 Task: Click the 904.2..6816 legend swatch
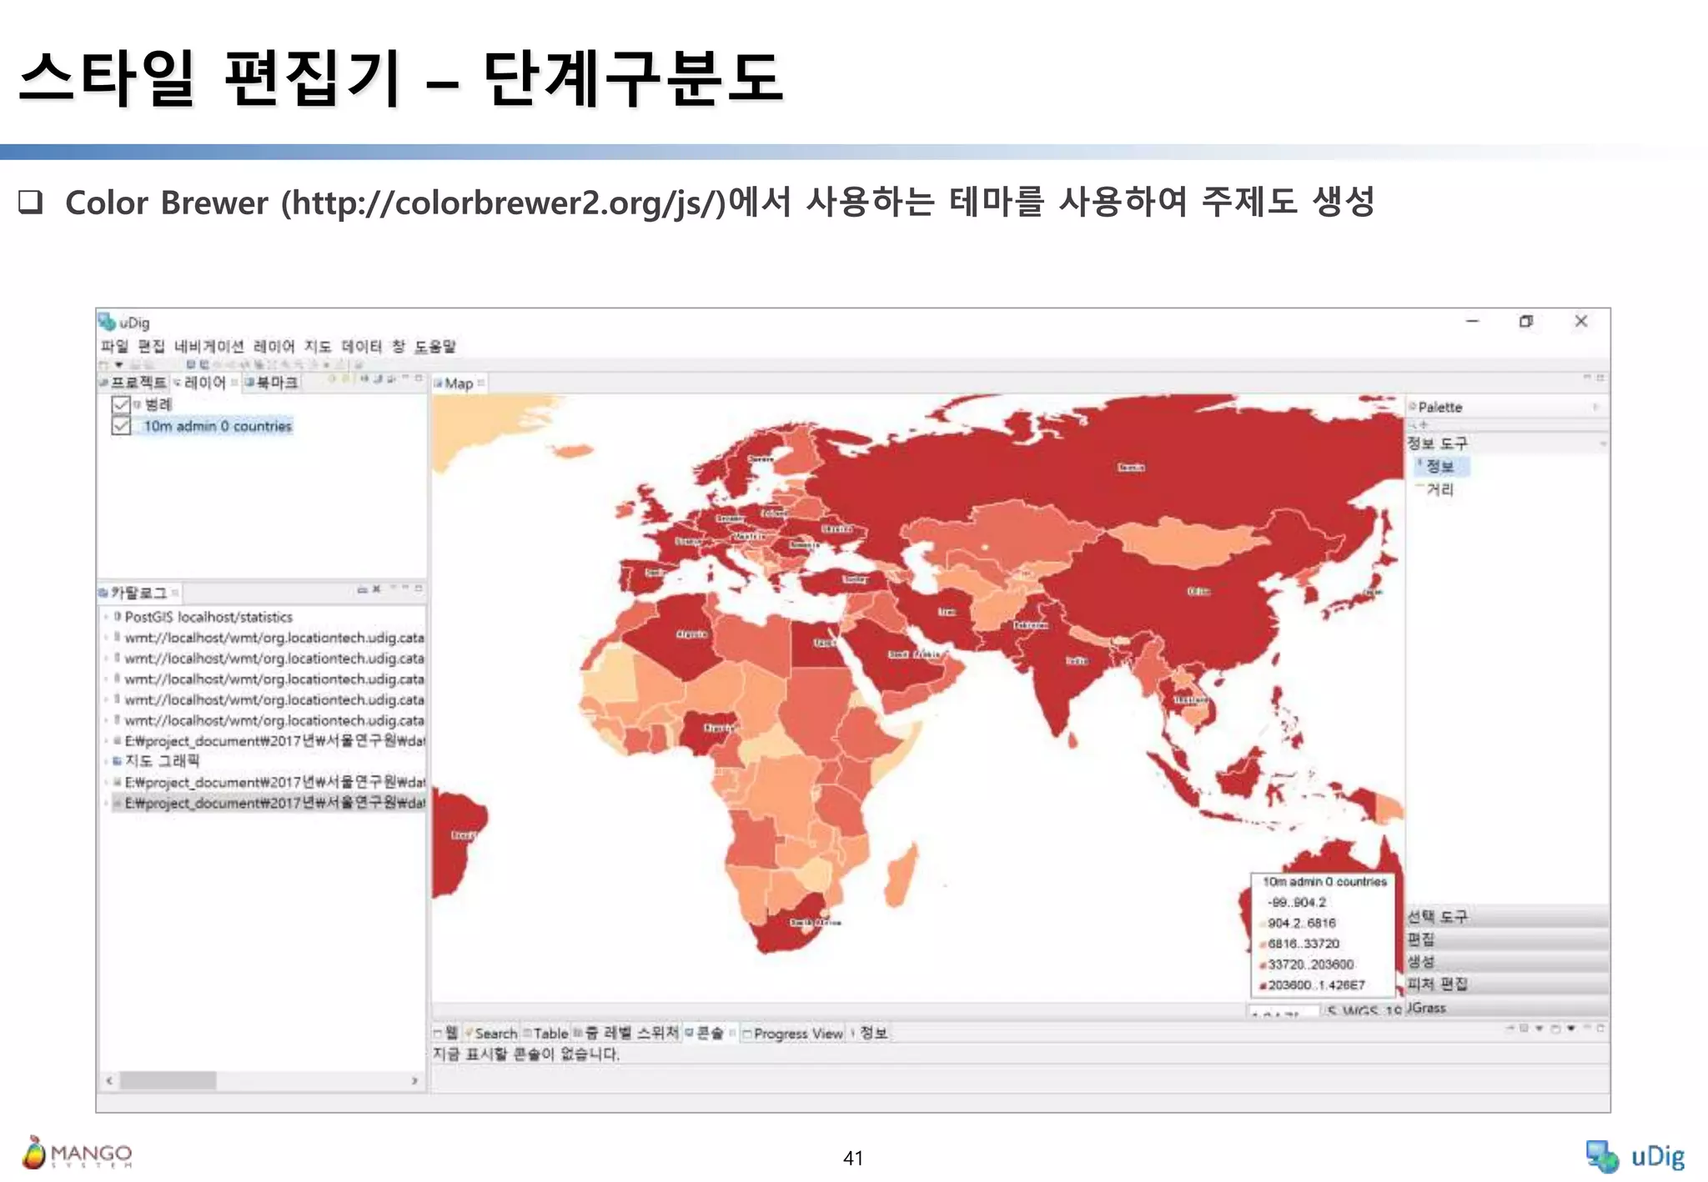point(1263,924)
